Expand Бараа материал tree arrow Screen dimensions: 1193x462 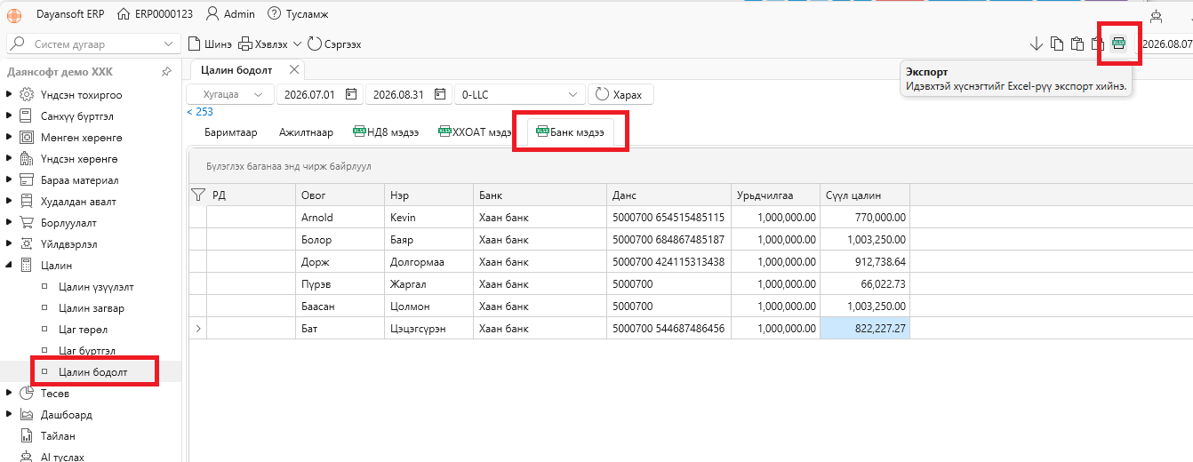point(9,180)
